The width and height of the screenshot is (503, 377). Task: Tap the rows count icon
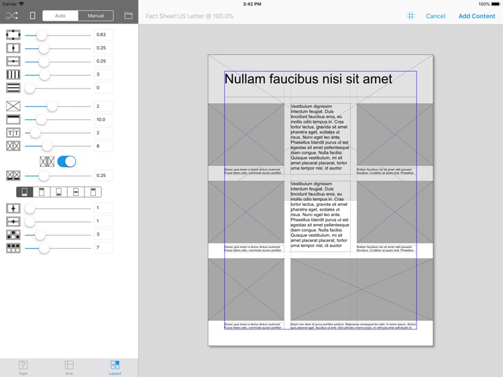coord(13,88)
